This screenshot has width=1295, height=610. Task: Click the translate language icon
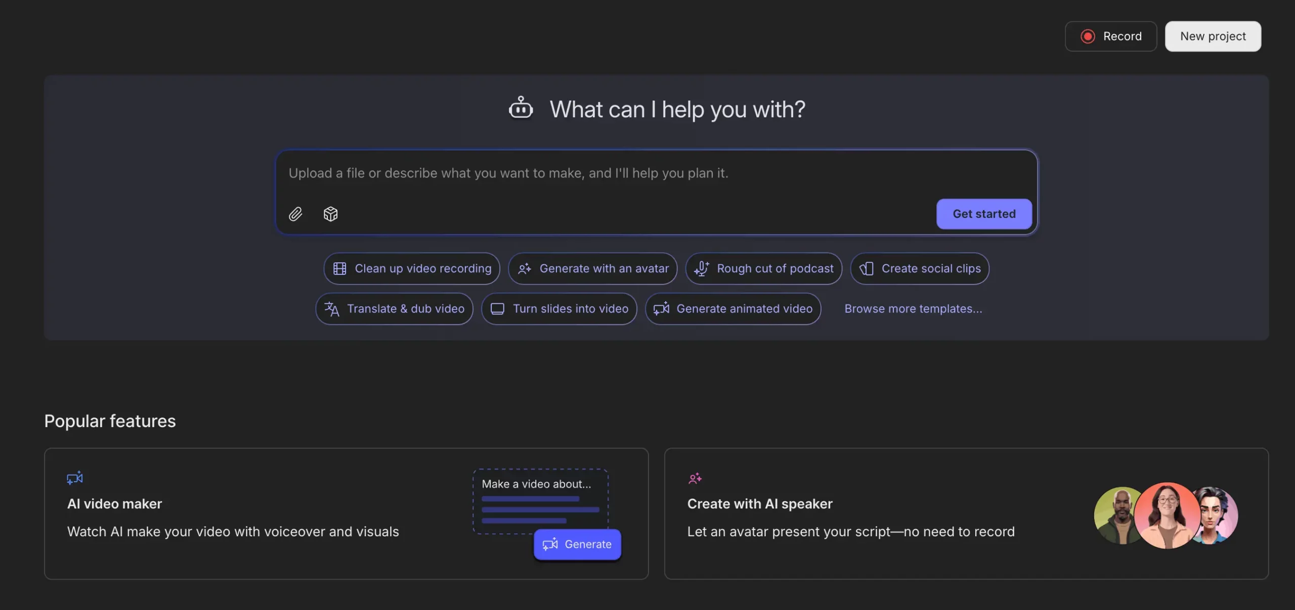tap(332, 309)
